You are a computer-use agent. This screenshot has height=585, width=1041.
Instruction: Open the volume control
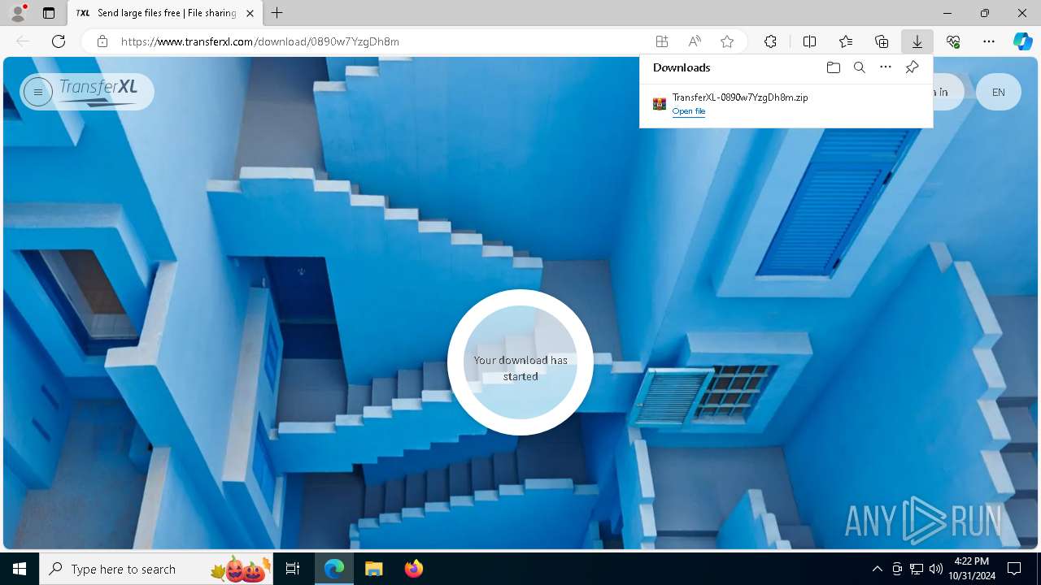[x=936, y=569]
